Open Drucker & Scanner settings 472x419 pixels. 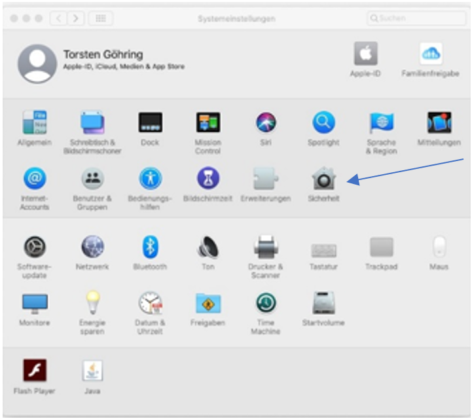point(265,247)
